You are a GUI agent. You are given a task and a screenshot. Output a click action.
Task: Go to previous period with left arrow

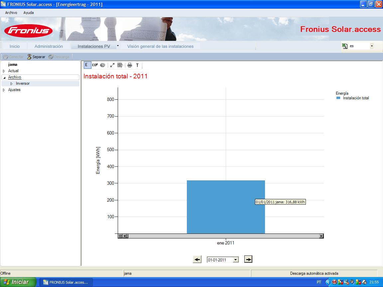click(x=197, y=259)
